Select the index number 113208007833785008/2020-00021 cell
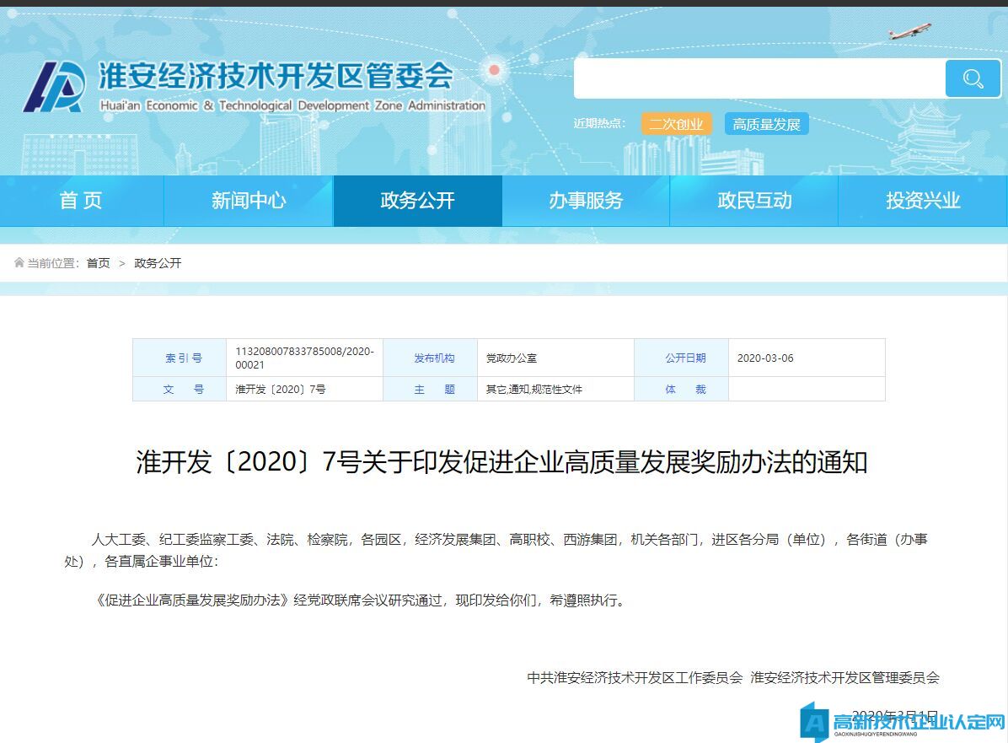 [304, 358]
